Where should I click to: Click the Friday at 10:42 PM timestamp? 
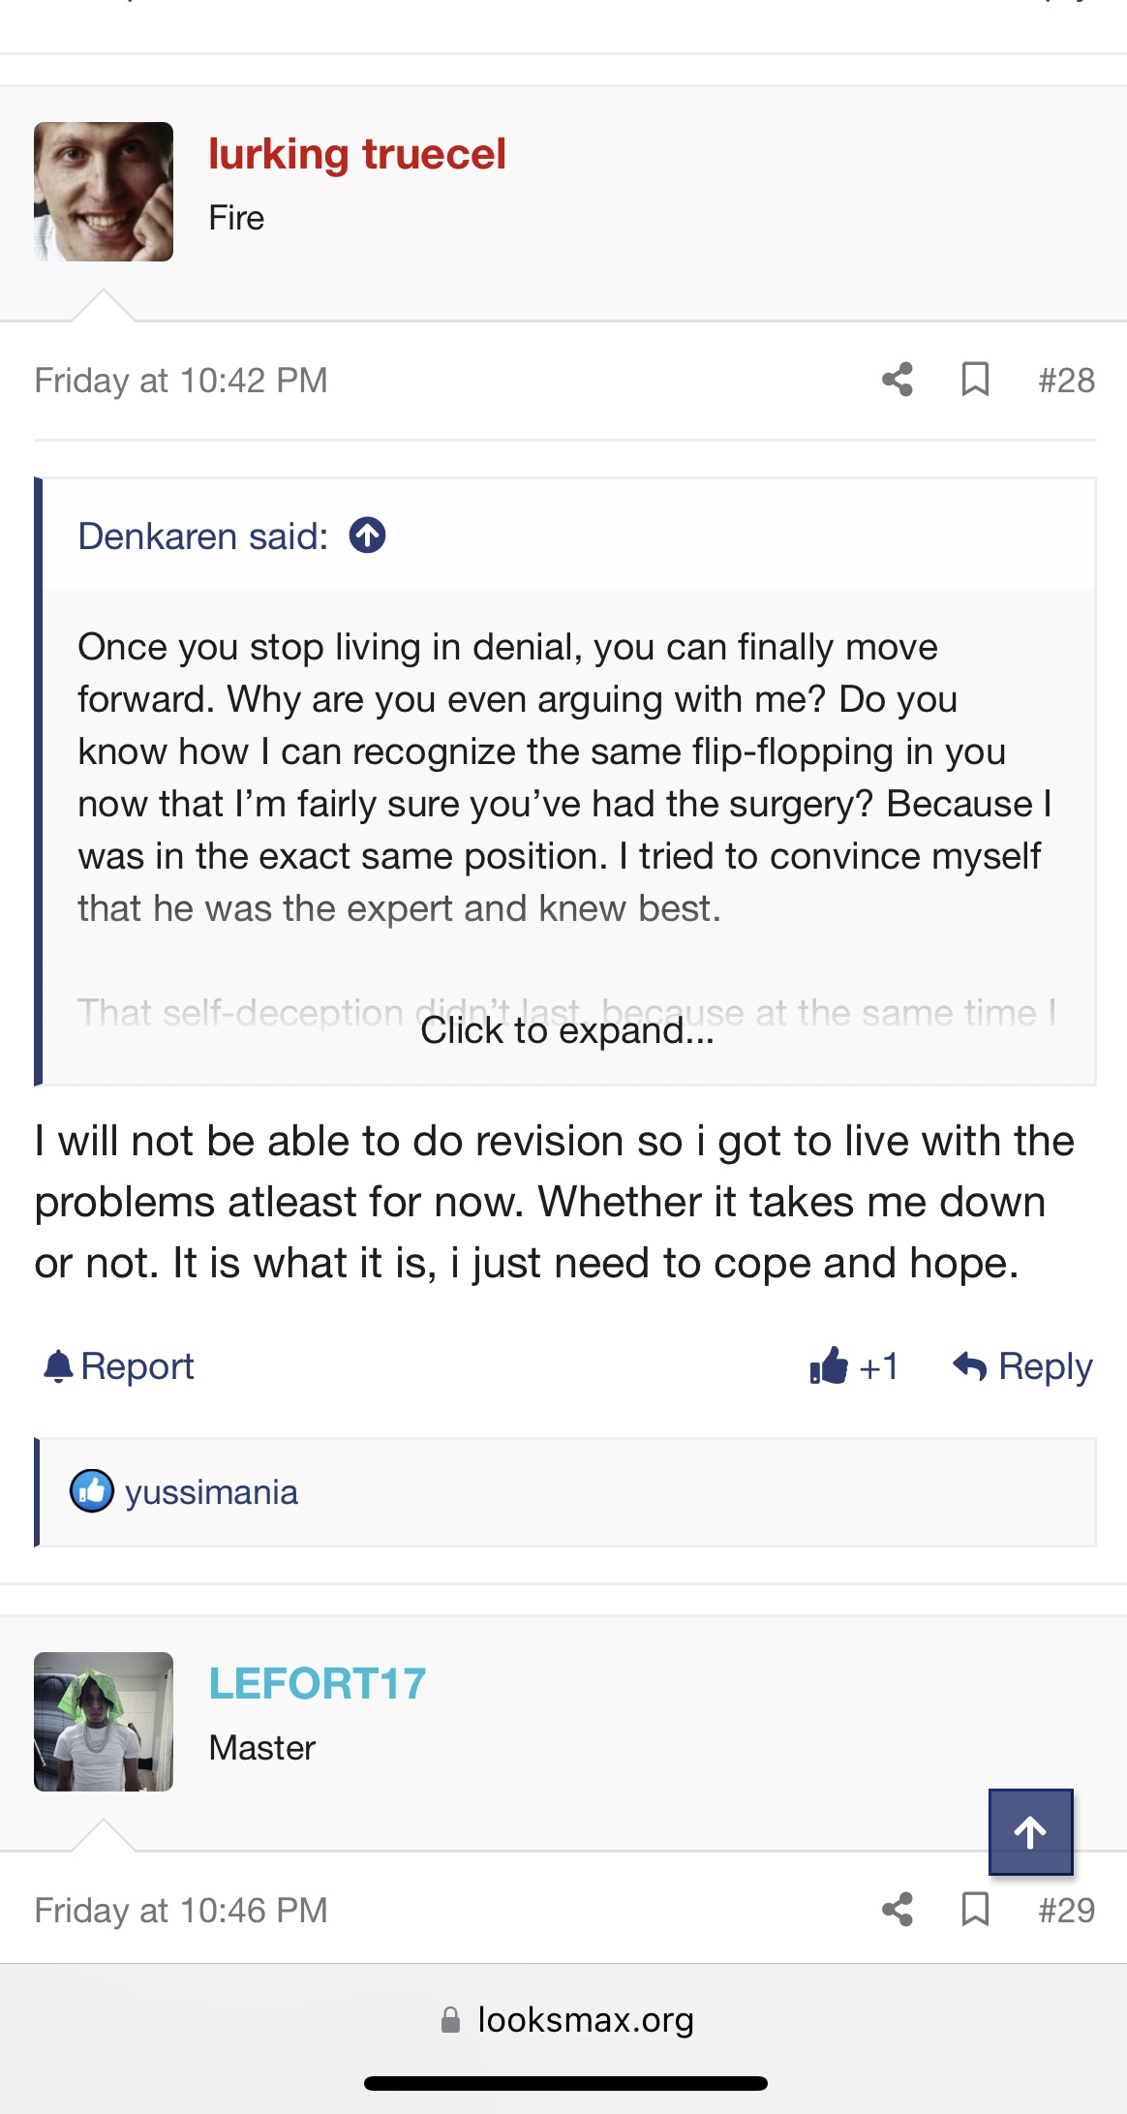point(181,380)
